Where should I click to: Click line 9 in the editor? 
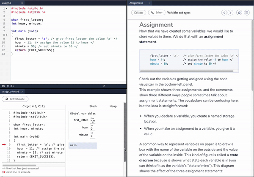click(66, 38)
